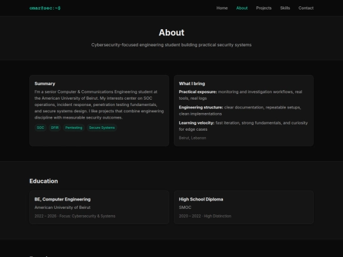Select the DFIR tag pill
The image size is (343, 257).
point(55,128)
